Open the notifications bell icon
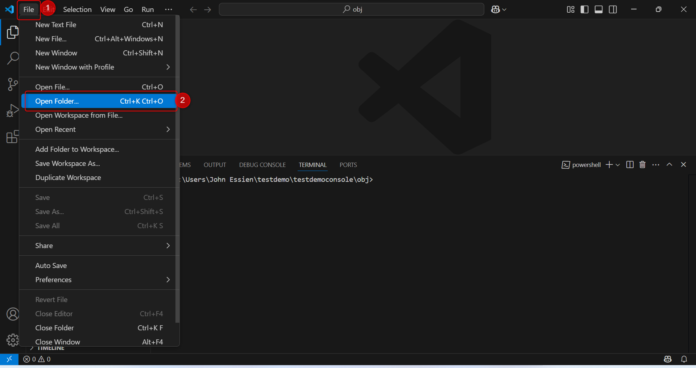The height and width of the screenshot is (368, 696). click(684, 359)
